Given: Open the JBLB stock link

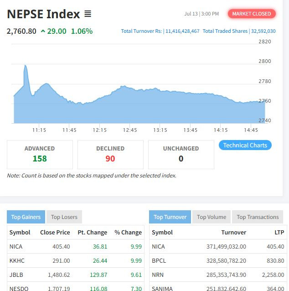Looking at the screenshot, I should (16, 275).
